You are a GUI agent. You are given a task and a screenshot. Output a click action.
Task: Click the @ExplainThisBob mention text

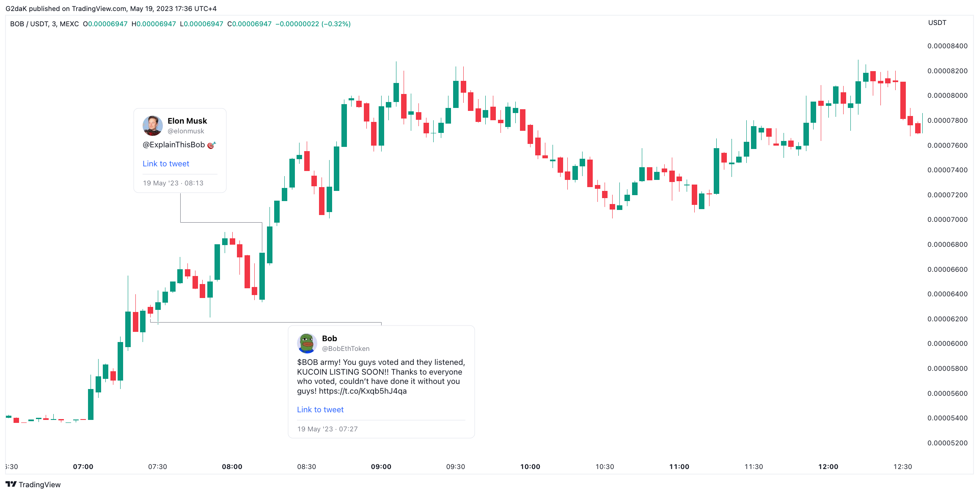coord(173,145)
